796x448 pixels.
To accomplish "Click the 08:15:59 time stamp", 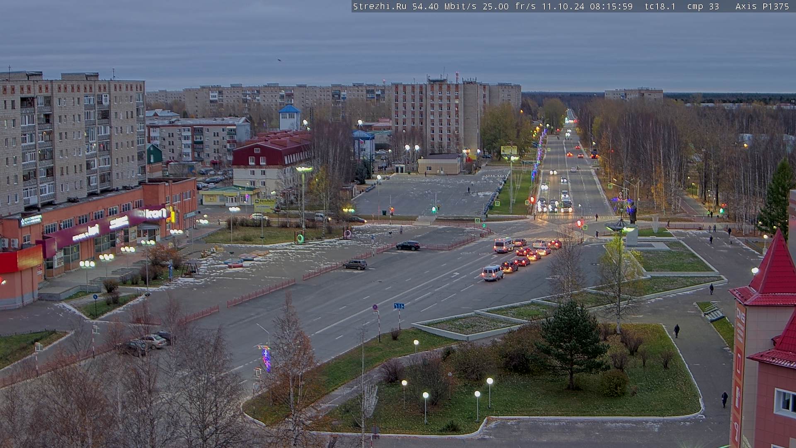I will pos(611,7).
